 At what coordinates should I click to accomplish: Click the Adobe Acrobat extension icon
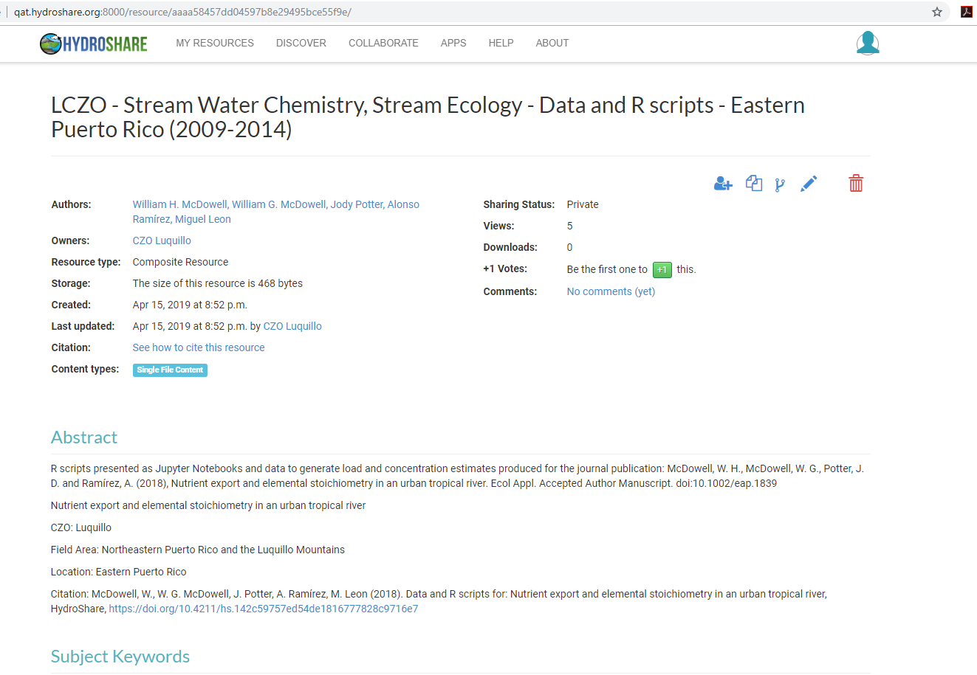point(966,12)
